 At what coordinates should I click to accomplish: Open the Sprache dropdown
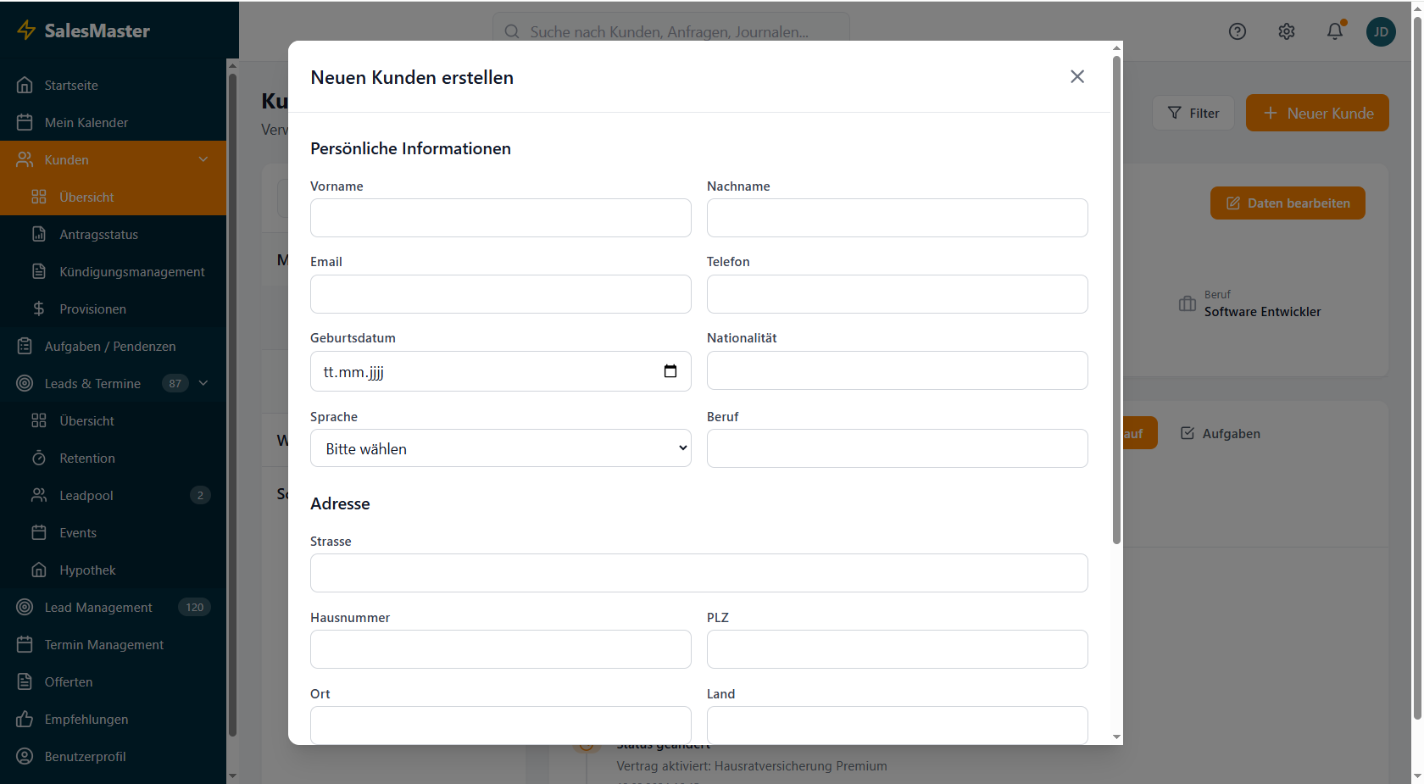pos(500,448)
